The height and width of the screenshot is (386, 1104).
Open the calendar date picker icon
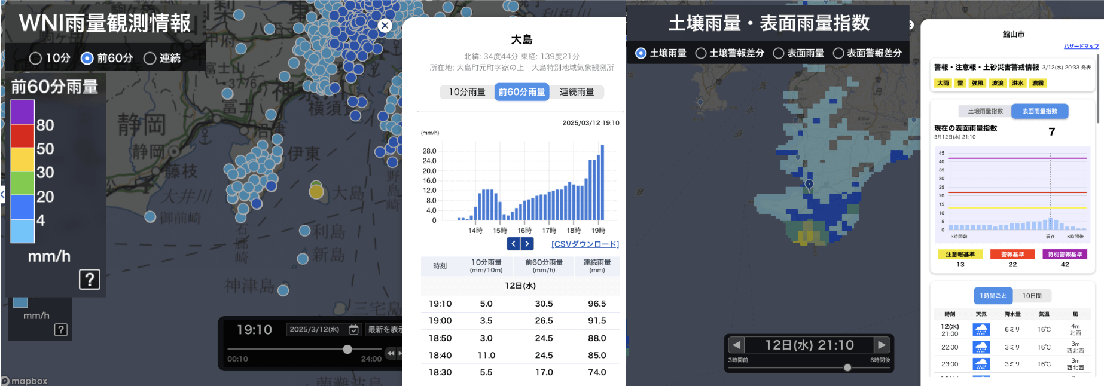[x=354, y=330]
